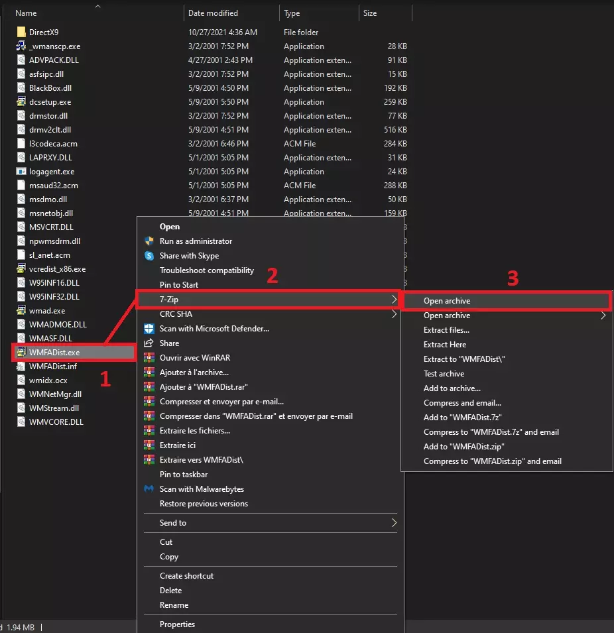Click the WMVCORE.DLL file icon

click(21, 422)
